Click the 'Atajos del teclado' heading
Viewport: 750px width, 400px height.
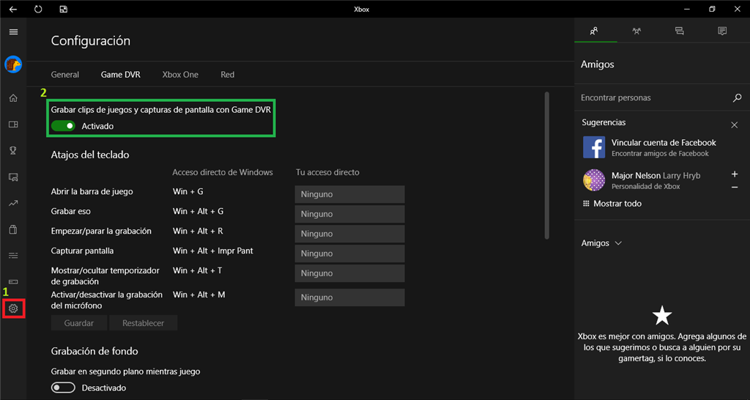(x=90, y=155)
